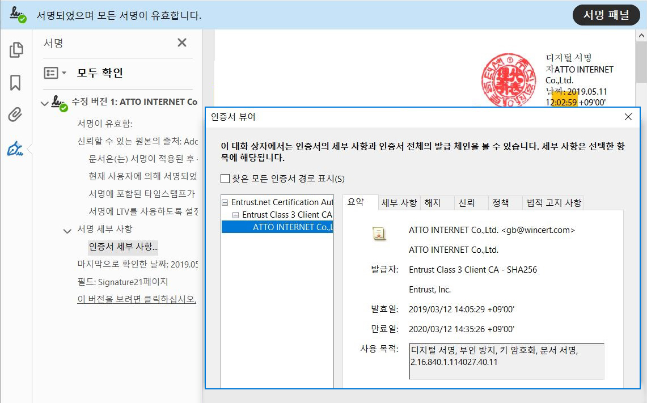Select the 서명에 포함된 타임스탬프가 line
Image resolution: width=647 pixels, height=403 pixels.
[142, 194]
